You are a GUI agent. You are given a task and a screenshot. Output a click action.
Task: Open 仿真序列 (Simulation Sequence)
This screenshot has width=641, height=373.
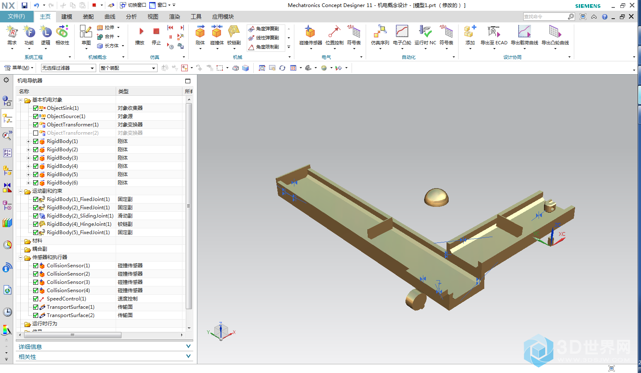pyautogui.click(x=380, y=35)
